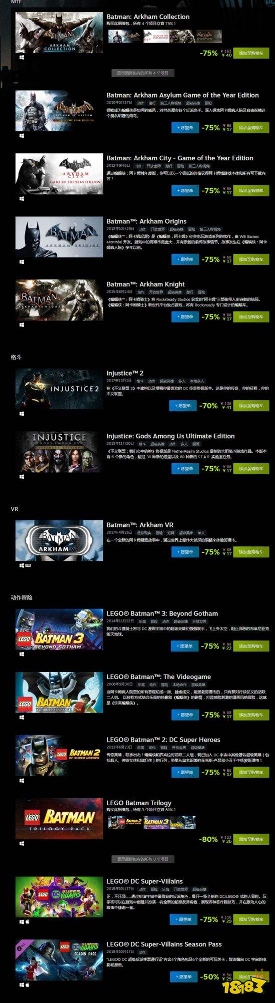Open Batman: Arkham City Game of the Year title link
This screenshot has width=275, height=1003.
pos(180,158)
